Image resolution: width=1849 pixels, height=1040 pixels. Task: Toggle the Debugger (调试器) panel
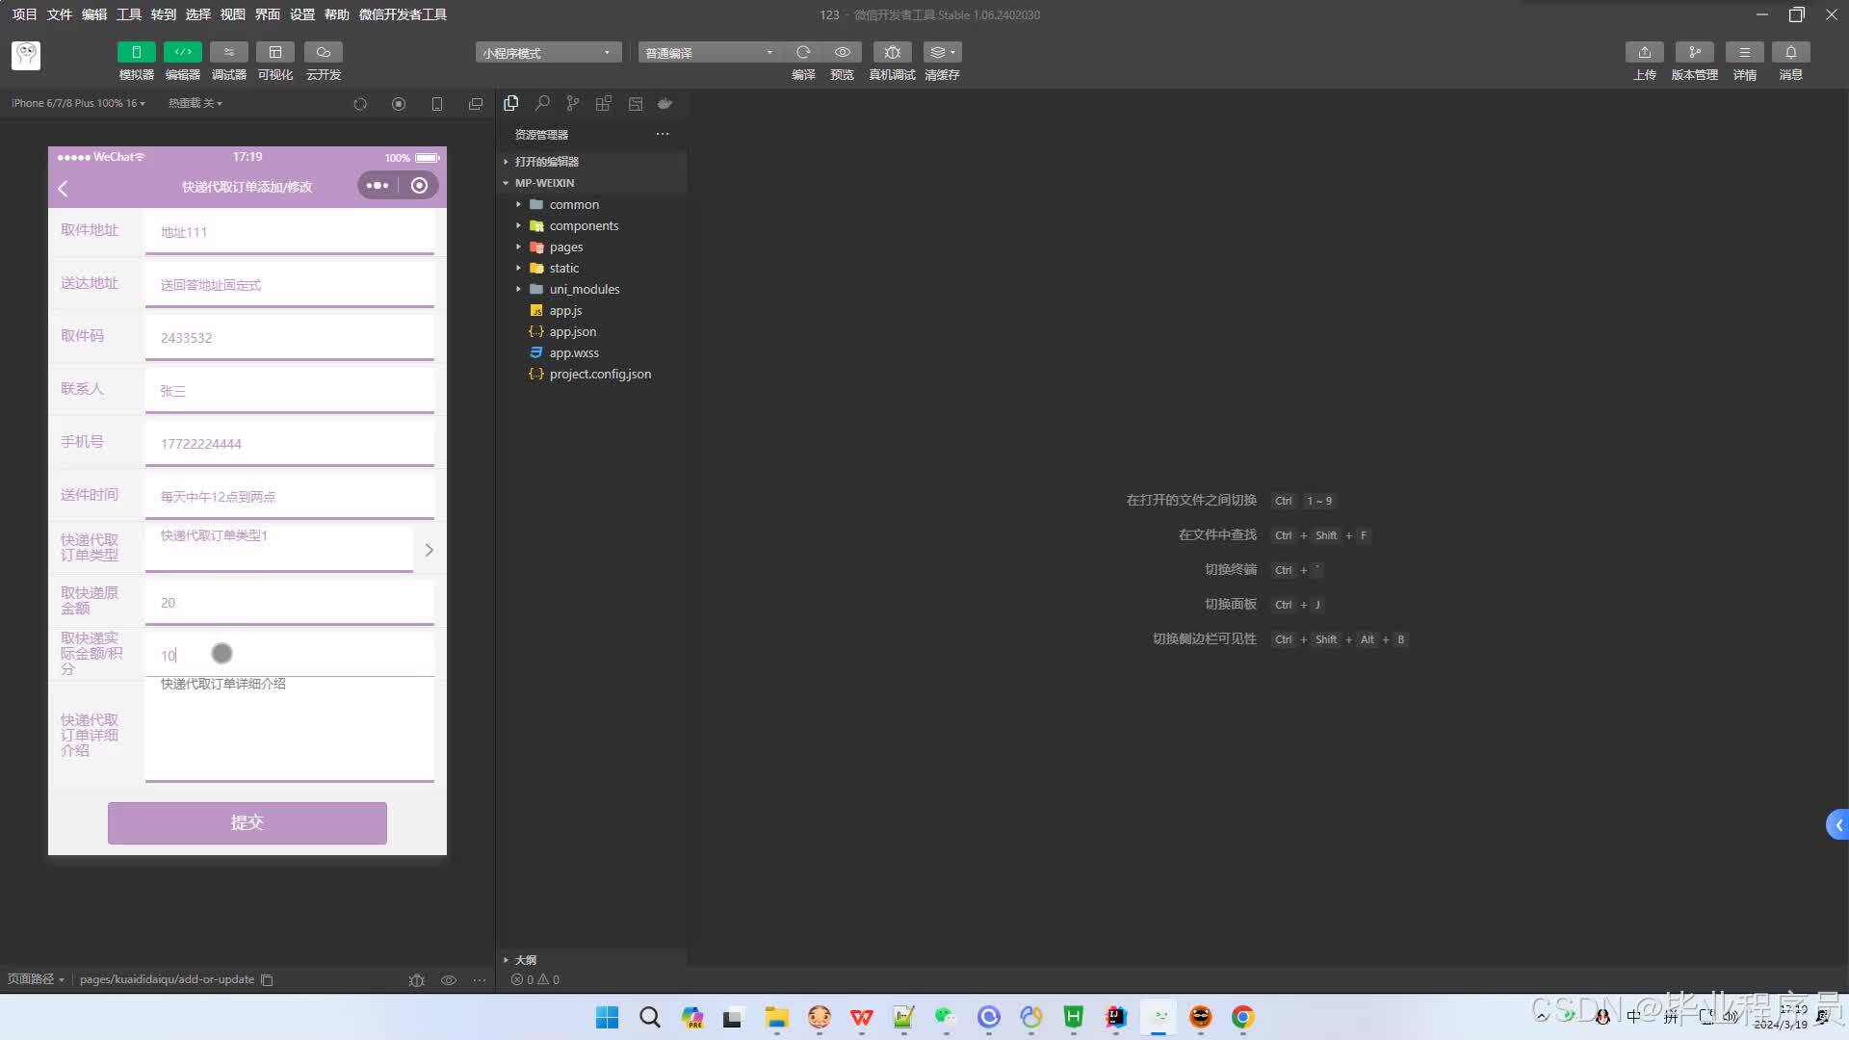click(x=228, y=52)
